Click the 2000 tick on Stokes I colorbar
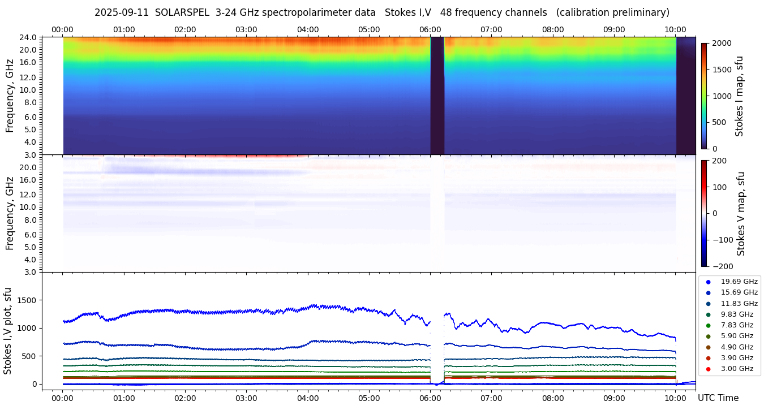The height and width of the screenshot is (410, 764). tap(721, 43)
